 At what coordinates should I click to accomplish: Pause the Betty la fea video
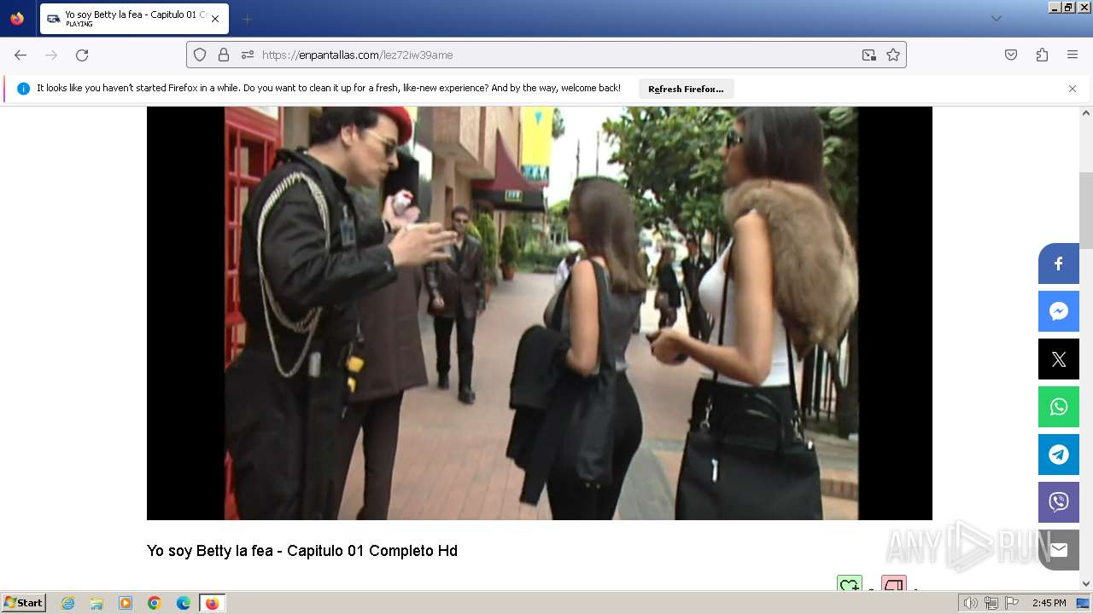coord(540,313)
